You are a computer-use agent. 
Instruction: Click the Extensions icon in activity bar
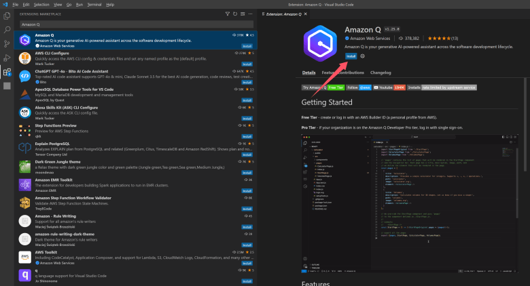pyautogui.click(x=7, y=73)
